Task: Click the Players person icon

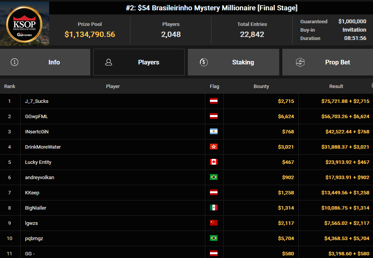Action: click(109, 62)
